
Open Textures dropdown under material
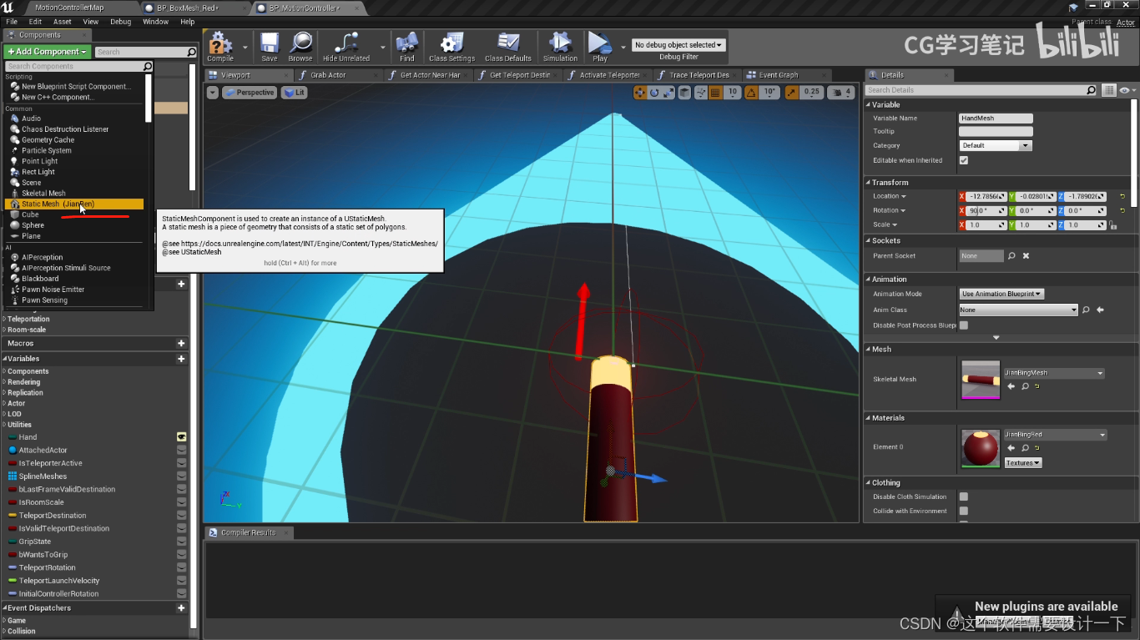coord(1022,462)
